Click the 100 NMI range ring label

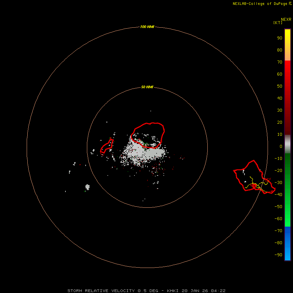pos(147,27)
